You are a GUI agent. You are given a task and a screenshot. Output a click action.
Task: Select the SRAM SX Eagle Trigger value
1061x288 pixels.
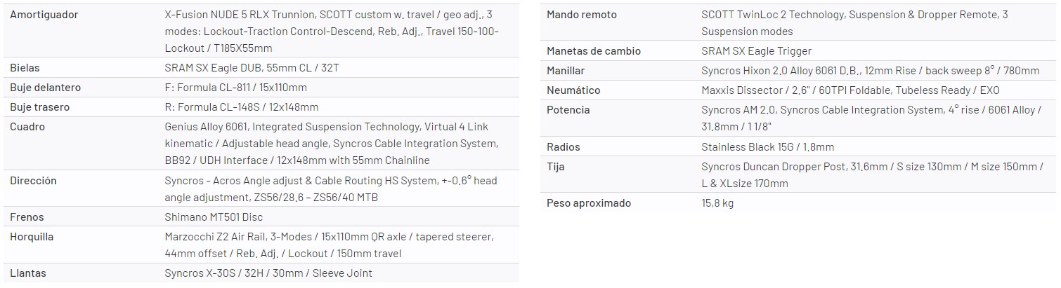point(756,51)
